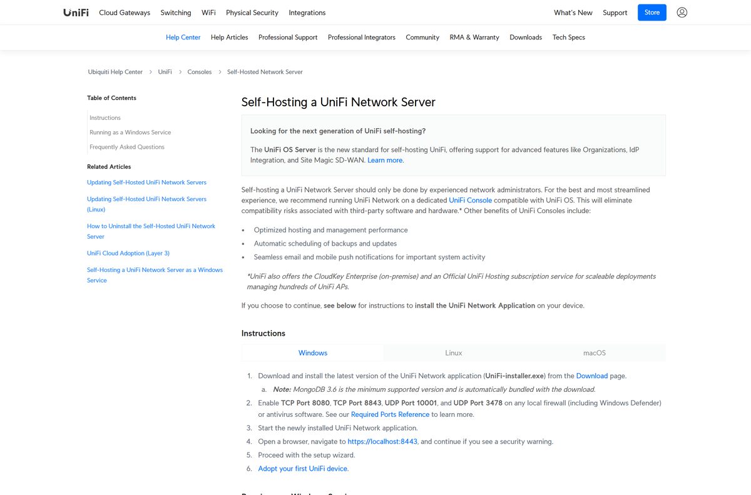The image size is (751, 495).
Task: Open Integrations menu
Action: 307,12
